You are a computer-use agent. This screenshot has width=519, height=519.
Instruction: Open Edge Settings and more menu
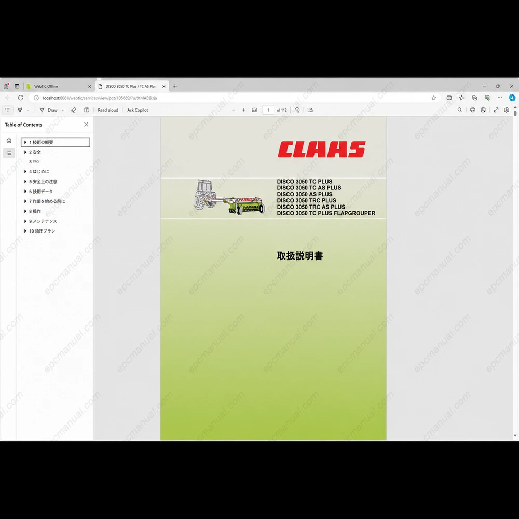pos(500,98)
